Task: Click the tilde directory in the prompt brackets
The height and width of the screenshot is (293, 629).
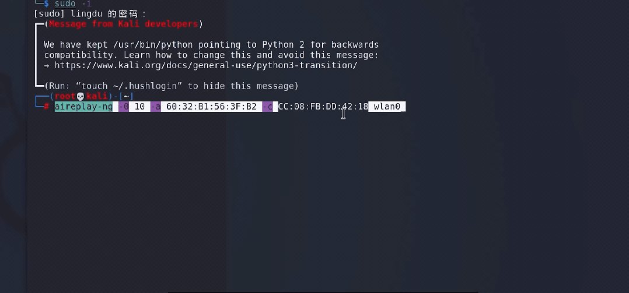Action: click(x=126, y=97)
